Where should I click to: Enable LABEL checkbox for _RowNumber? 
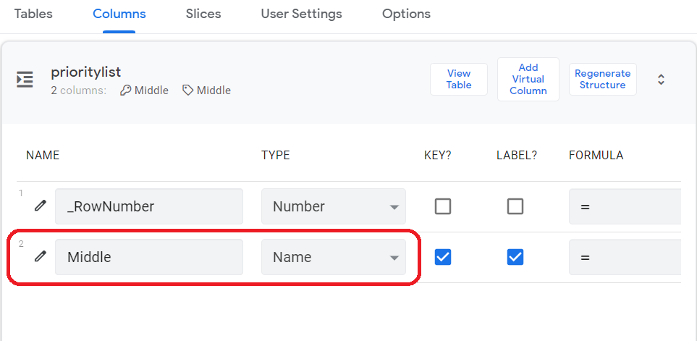tap(515, 206)
